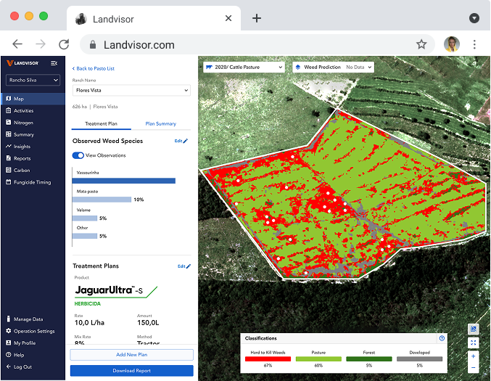Image resolution: width=491 pixels, height=381 pixels.
Task: Click Back to Pasto List link
Action: (x=94, y=68)
